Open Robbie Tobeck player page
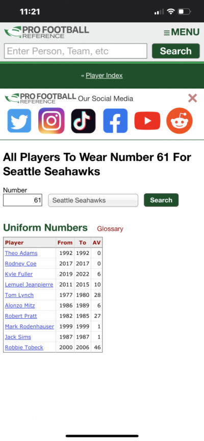 tap(24, 347)
